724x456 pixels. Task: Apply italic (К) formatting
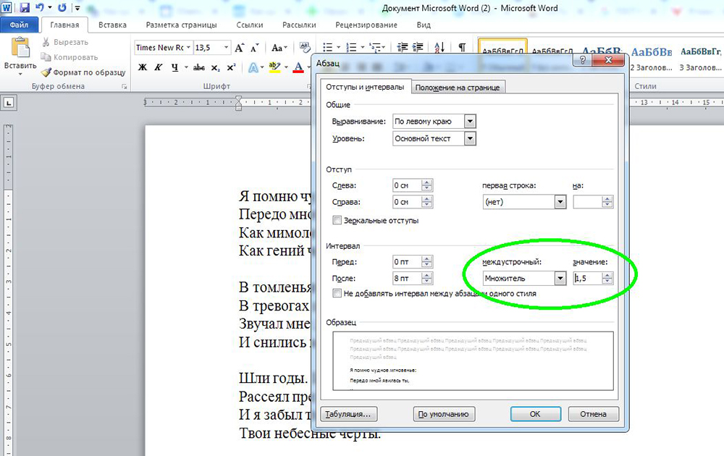159,67
